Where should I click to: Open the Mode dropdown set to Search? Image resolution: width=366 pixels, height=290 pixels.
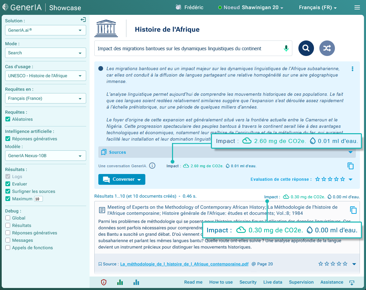(46, 53)
